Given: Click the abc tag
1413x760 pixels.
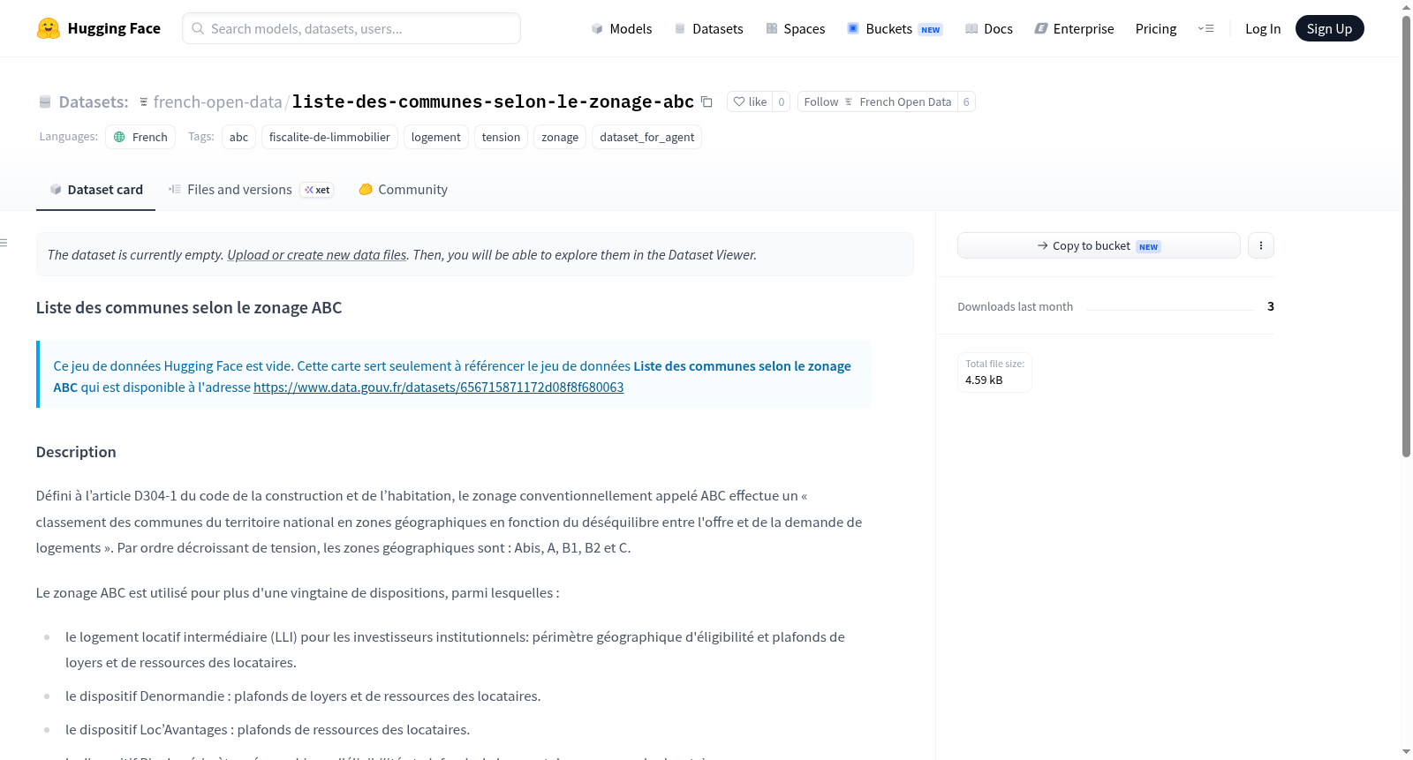Looking at the screenshot, I should (x=238, y=137).
